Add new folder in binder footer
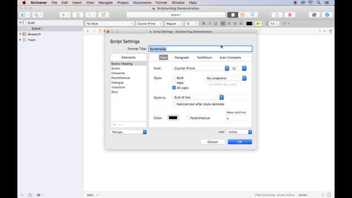Image resolution: width=352 pixels, height=198 pixels. [30, 195]
